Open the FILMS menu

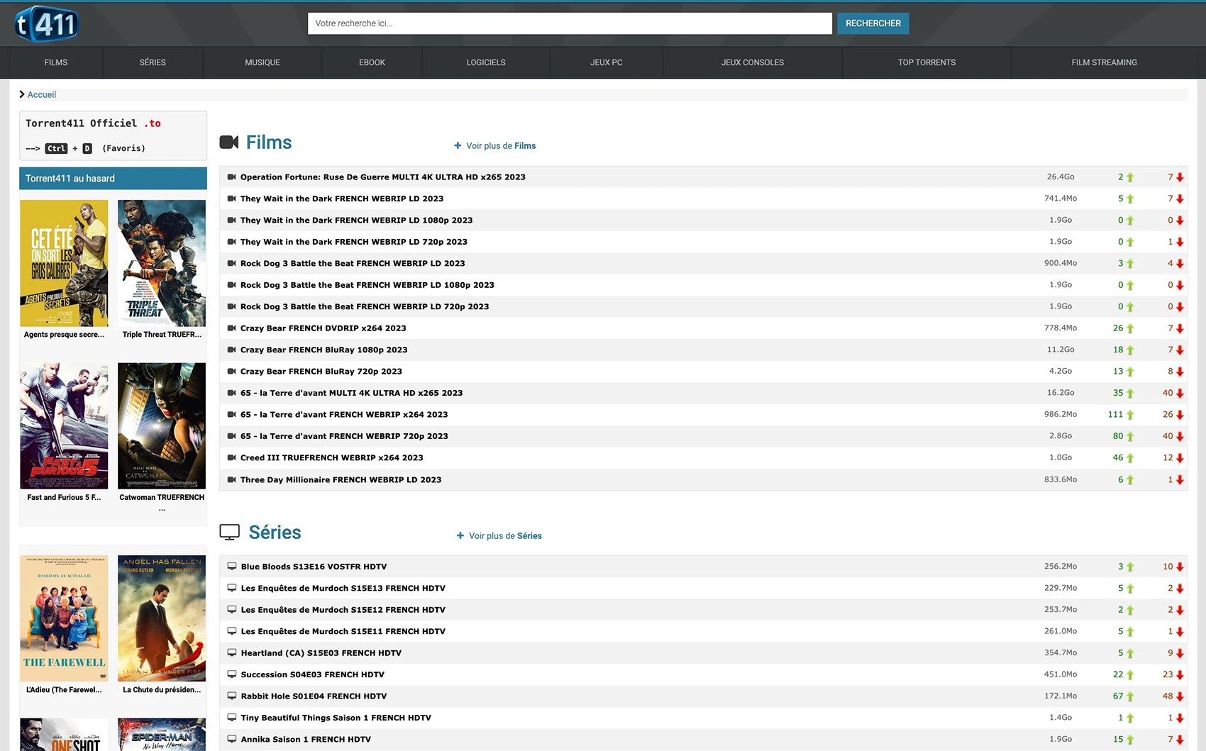coord(56,62)
